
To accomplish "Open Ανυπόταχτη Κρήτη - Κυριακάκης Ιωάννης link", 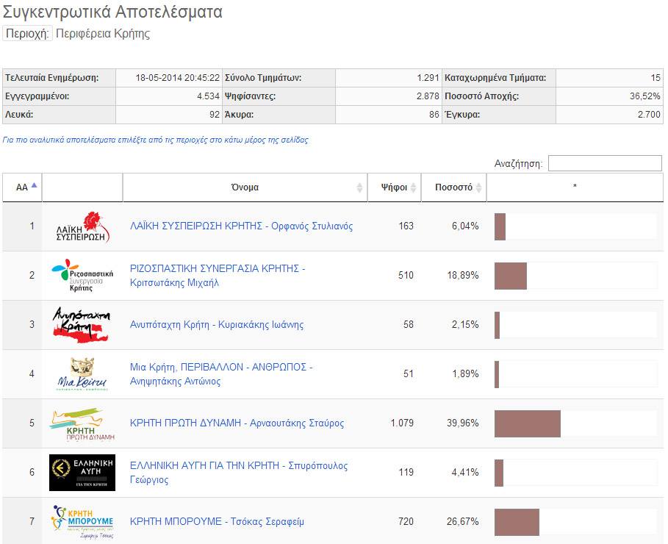I will [x=216, y=325].
